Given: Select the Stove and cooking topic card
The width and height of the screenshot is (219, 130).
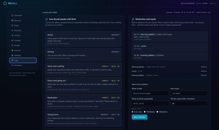Looking at the screenshot, I should (83, 69).
